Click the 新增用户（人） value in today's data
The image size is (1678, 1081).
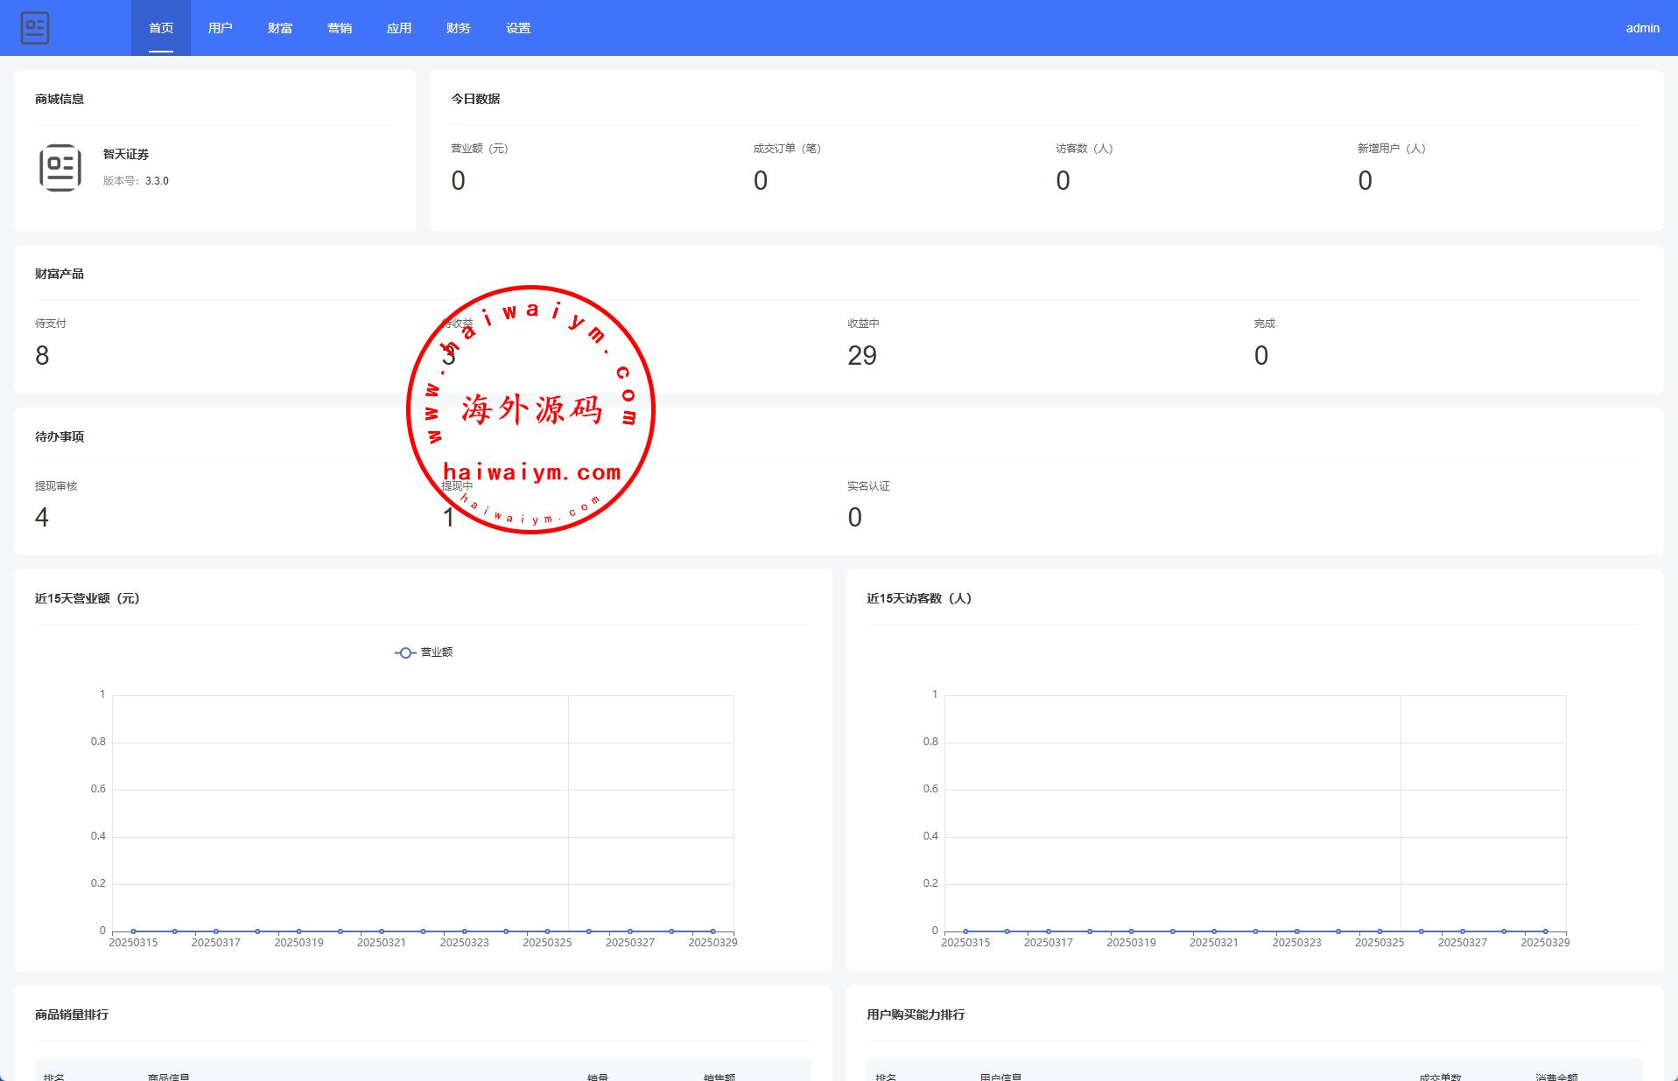pos(1365,181)
